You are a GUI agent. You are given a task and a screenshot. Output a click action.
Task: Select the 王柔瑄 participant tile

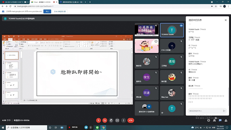(x=172, y=62)
